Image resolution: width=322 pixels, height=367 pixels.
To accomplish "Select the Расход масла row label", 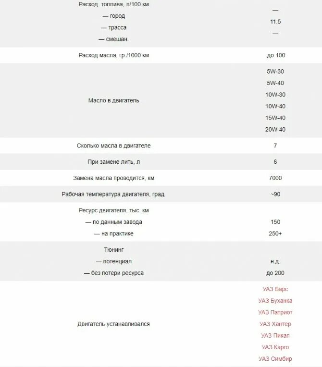I will 114,55.
